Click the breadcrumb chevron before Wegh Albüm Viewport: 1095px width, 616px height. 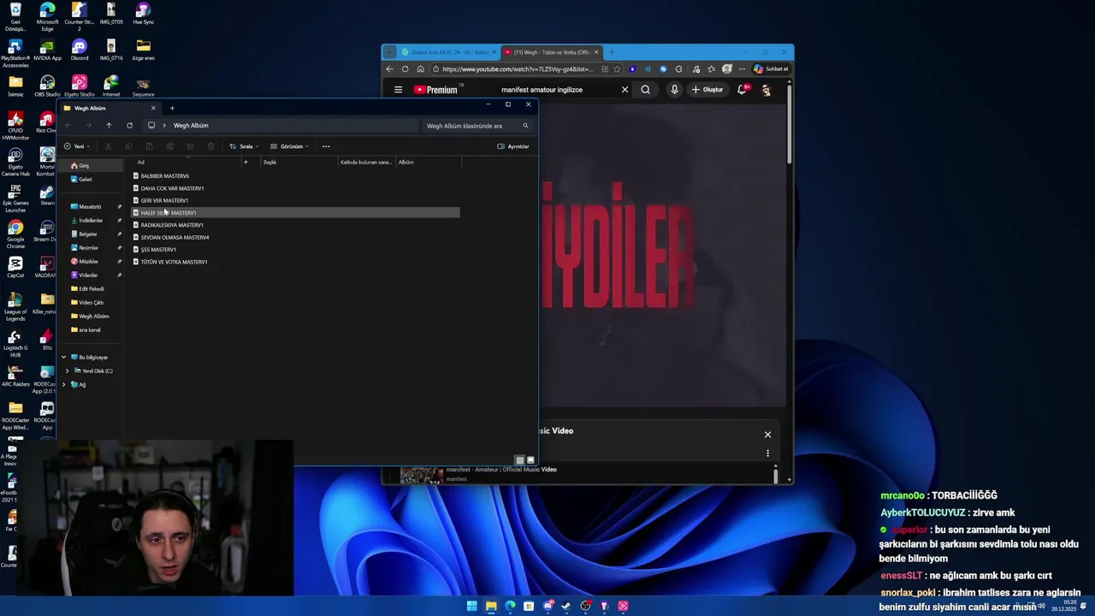point(164,126)
